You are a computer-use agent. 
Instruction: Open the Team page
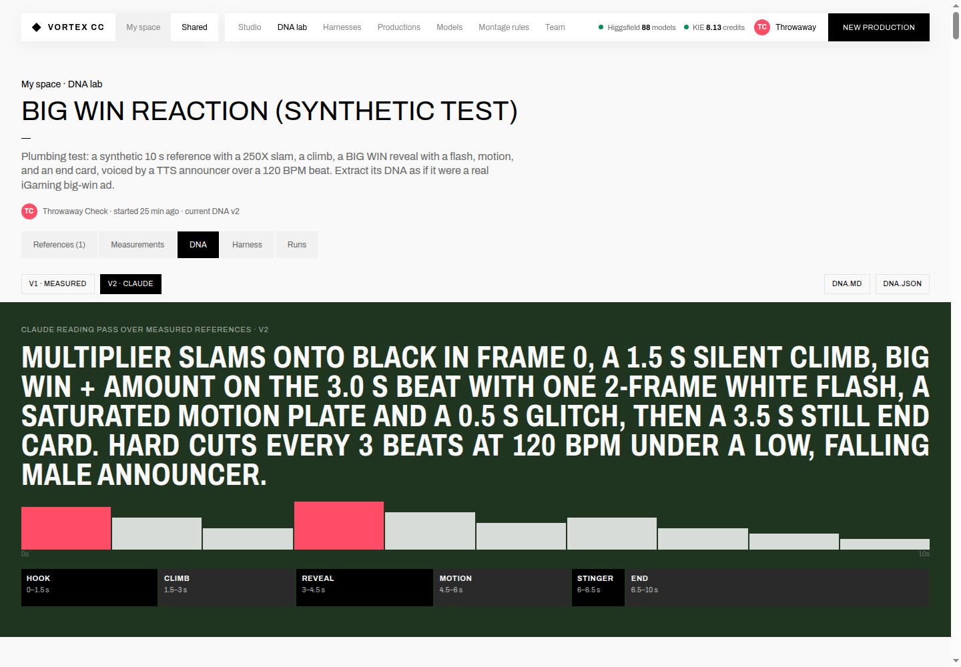point(555,27)
